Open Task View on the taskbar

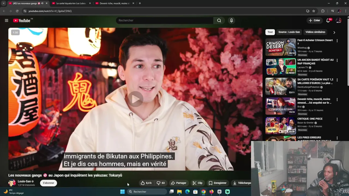[172, 192]
